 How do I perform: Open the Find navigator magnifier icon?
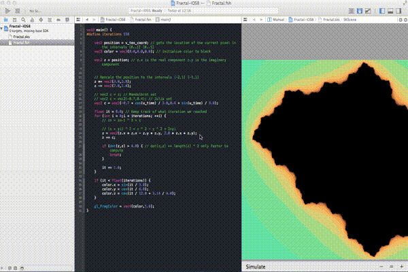pos(23,20)
